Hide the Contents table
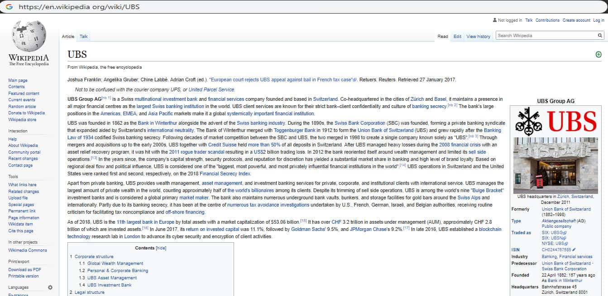This screenshot has height=296, width=608. tap(161, 248)
